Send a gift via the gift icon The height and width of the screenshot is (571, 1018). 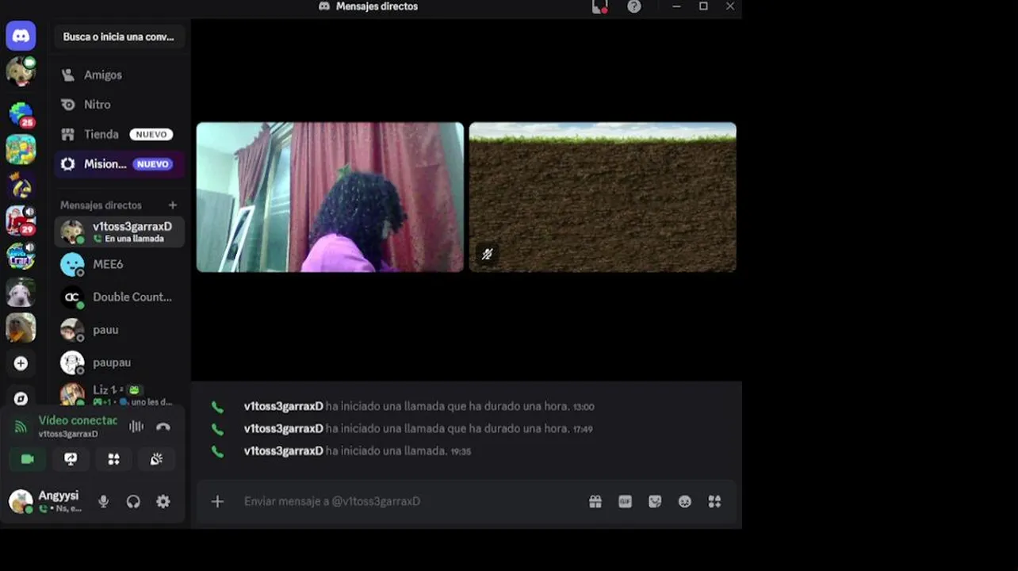click(x=595, y=501)
